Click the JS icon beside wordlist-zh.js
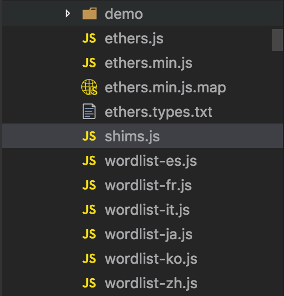Viewport: 284px width, 296px height. (x=89, y=283)
